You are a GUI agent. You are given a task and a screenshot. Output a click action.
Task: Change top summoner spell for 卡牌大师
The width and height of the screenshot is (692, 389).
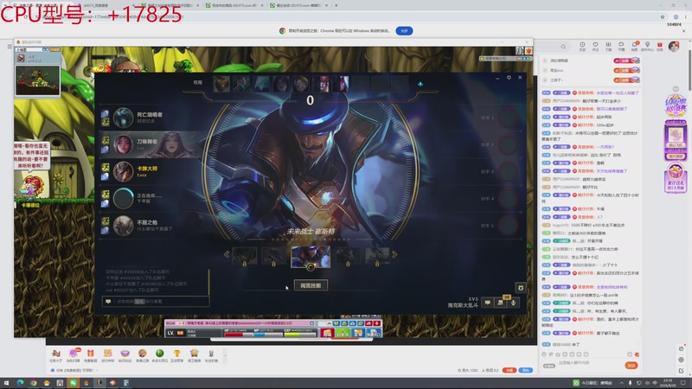click(x=106, y=167)
